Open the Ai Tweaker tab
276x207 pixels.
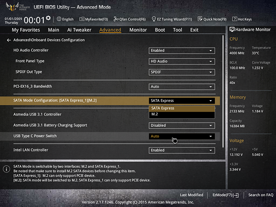79,30
